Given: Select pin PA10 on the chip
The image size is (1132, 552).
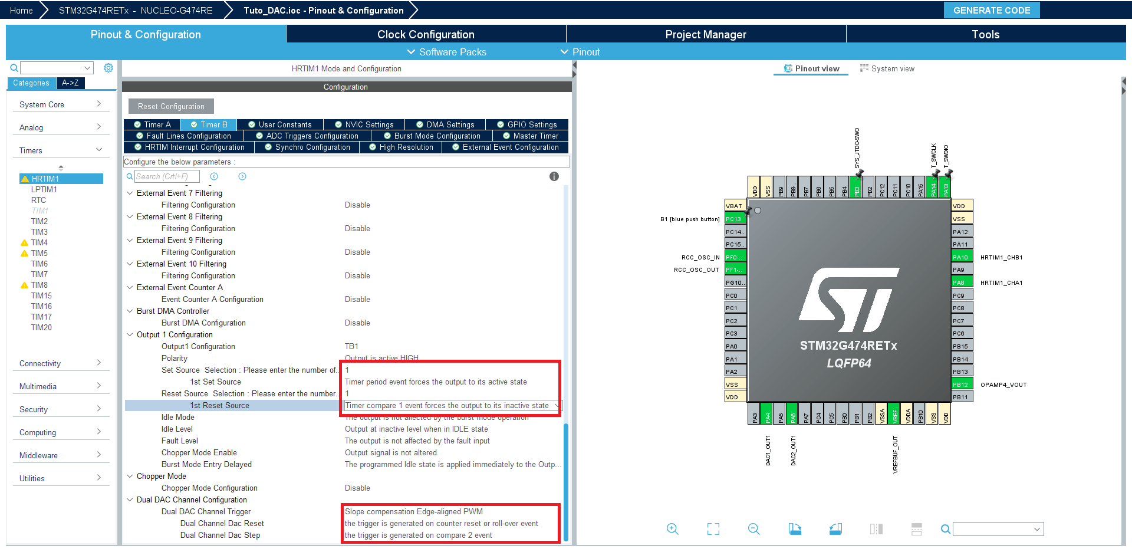Looking at the screenshot, I should click(x=962, y=257).
